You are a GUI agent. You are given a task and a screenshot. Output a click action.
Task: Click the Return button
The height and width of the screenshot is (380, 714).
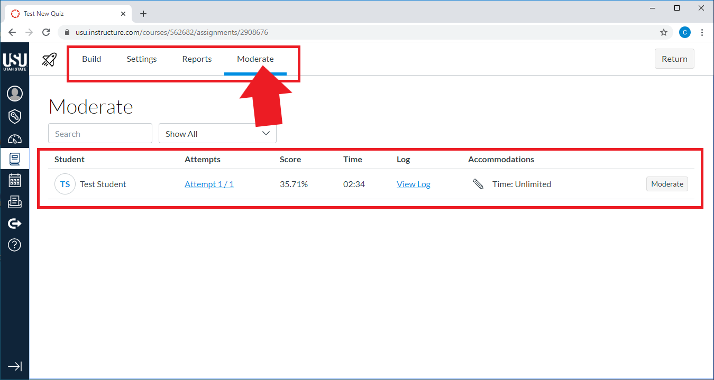tap(674, 59)
